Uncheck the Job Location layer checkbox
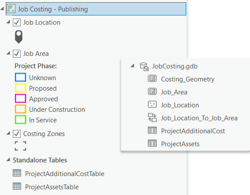Screen dimensions: 250x195 coord(17,22)
